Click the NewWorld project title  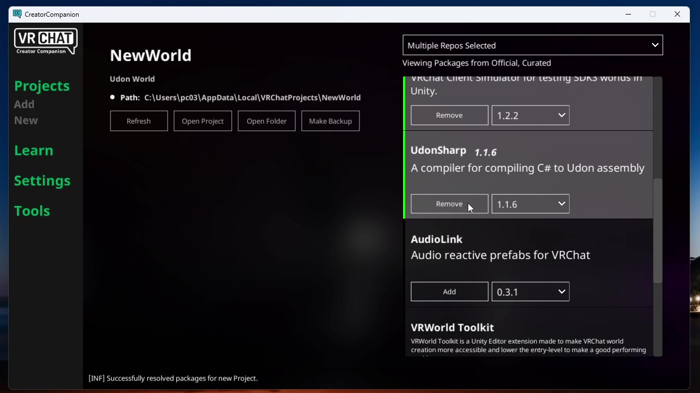point(150,55)
